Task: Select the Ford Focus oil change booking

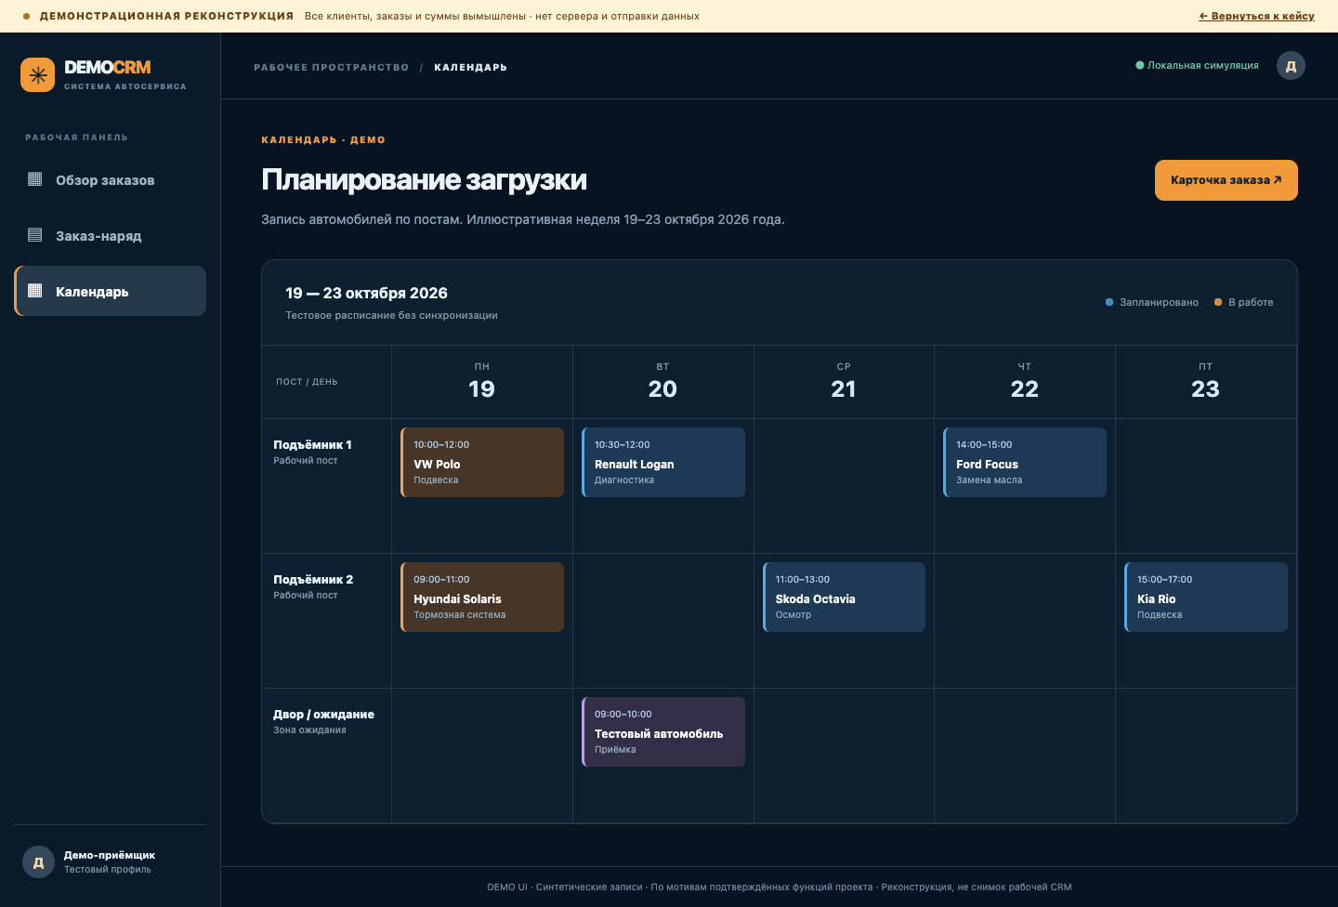Action: tap(1025, 463)
